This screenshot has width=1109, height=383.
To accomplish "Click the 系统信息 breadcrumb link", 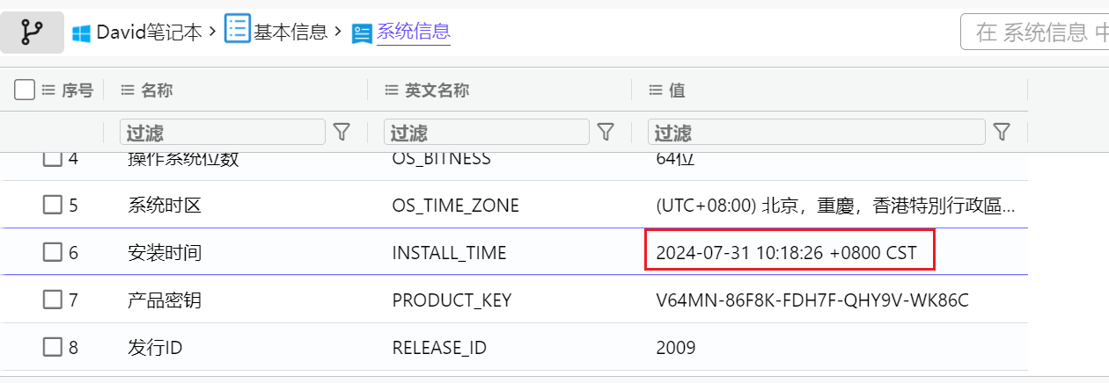I will [x=414, y=33].
